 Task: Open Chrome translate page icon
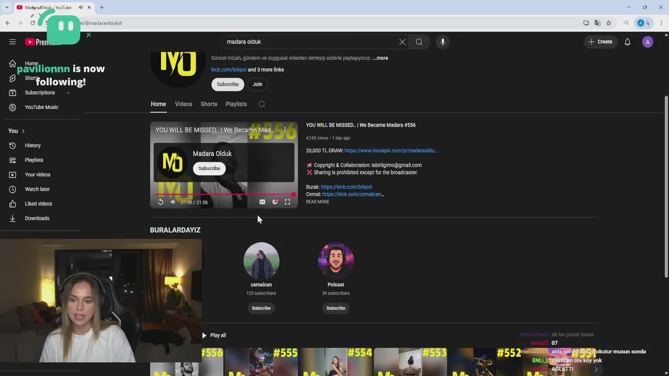click(x=597, y=23)
